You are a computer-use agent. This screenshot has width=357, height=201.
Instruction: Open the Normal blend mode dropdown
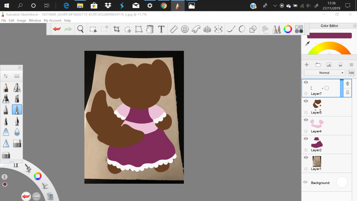point(324,73)
